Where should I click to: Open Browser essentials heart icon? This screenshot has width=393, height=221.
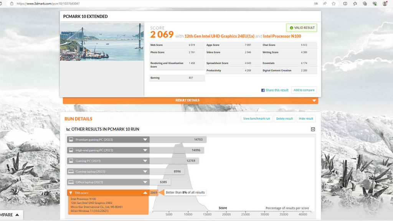pyautogui.click(x=375, y=3)
